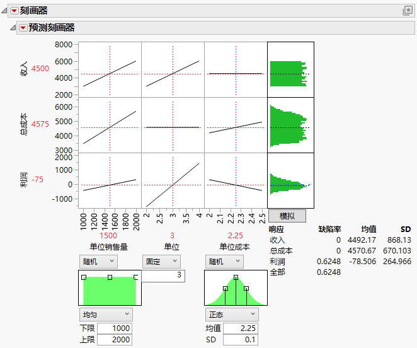Click the 单位成本 factor label
Screen dimensions: 417x348
(234, 247)
